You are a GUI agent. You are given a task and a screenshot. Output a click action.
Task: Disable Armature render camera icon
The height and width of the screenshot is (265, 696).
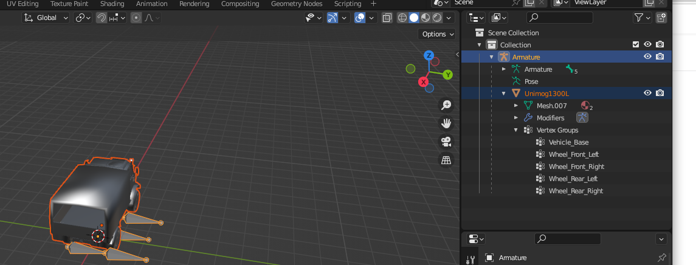[660, 57]
